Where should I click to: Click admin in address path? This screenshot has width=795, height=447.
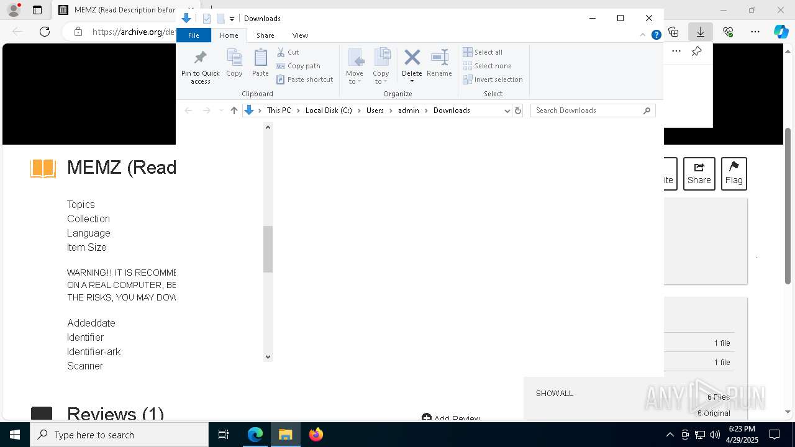409,111
